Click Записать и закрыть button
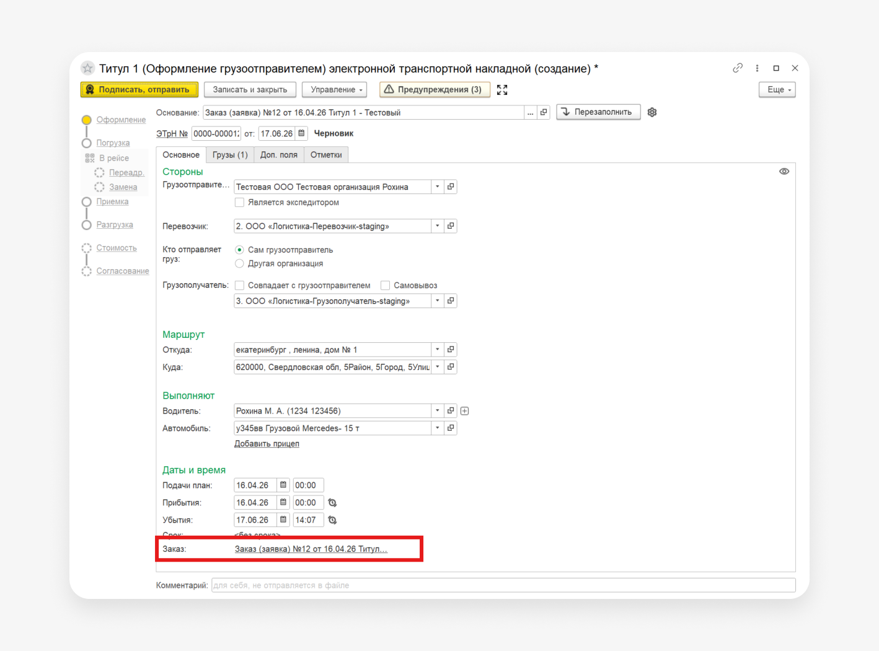The image size is (879, 651). point(250,90)
